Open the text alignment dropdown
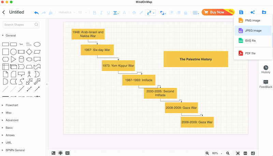This screenshot has height=156, width=273. (x=116, y=13)
